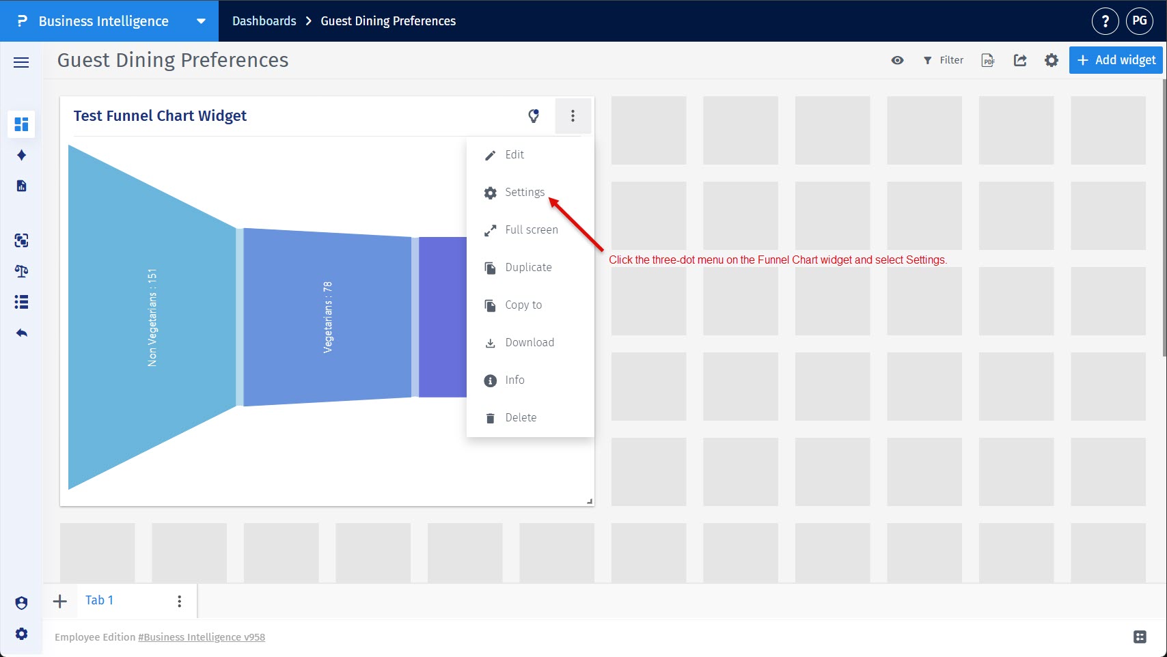Click the hamburger menu icon
The image size is (1167, 657).
coord(21,62)
